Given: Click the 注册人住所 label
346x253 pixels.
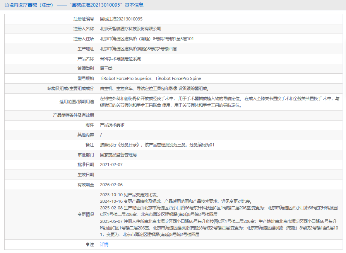Looking at the screenshot, I should (x=84, y=39).
